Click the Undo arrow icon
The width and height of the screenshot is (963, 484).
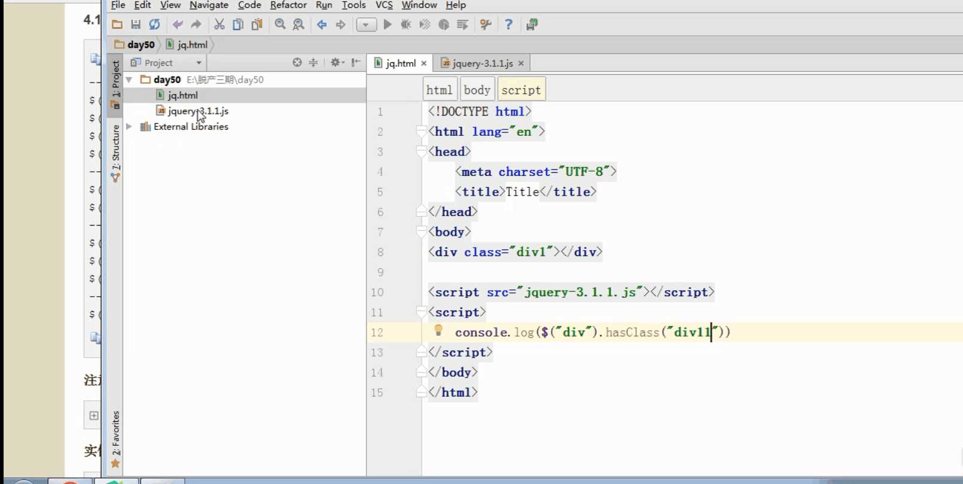tap(178, 25)
